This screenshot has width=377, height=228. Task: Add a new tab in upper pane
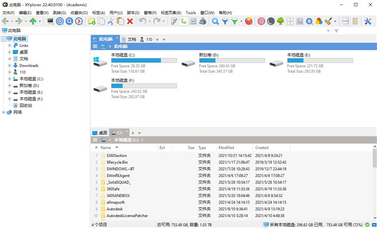(x=158, y=40)
